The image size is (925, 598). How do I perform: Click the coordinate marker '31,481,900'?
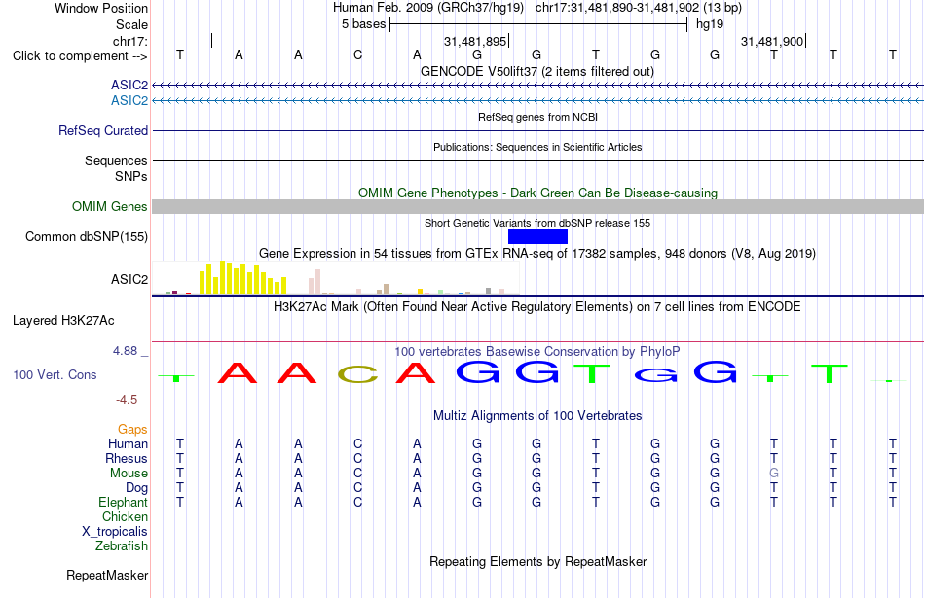click(x=772, y=41)
